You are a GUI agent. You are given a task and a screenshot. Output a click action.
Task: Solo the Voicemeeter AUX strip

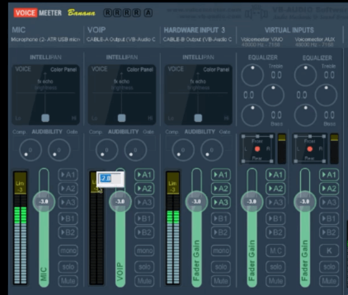(x=329, y=266)
